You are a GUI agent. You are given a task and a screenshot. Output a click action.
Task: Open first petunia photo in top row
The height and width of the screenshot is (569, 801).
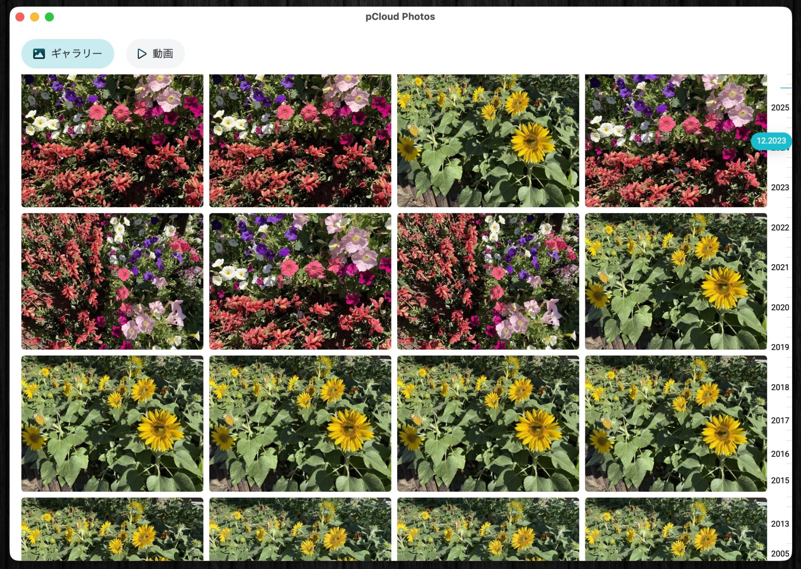[112, 140]
